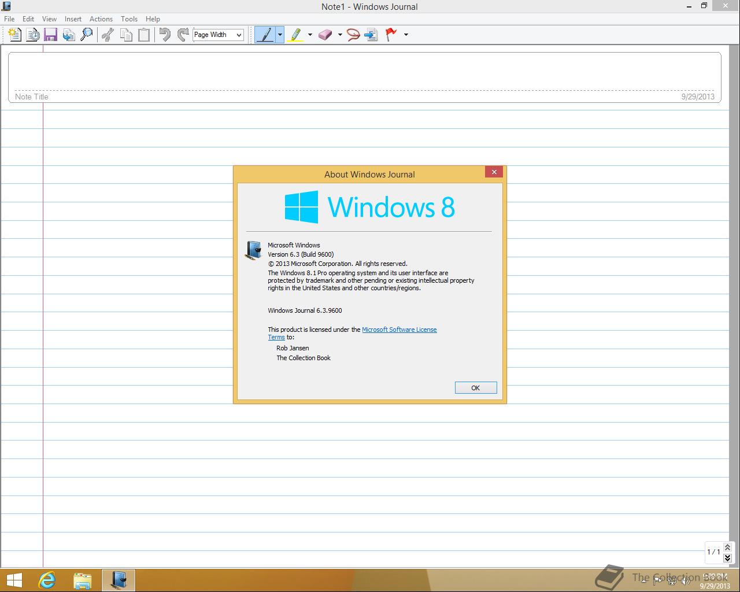Click 'Windows Journal 6.3.9600' text
This screenshot has width=740, height=592.
305,310
